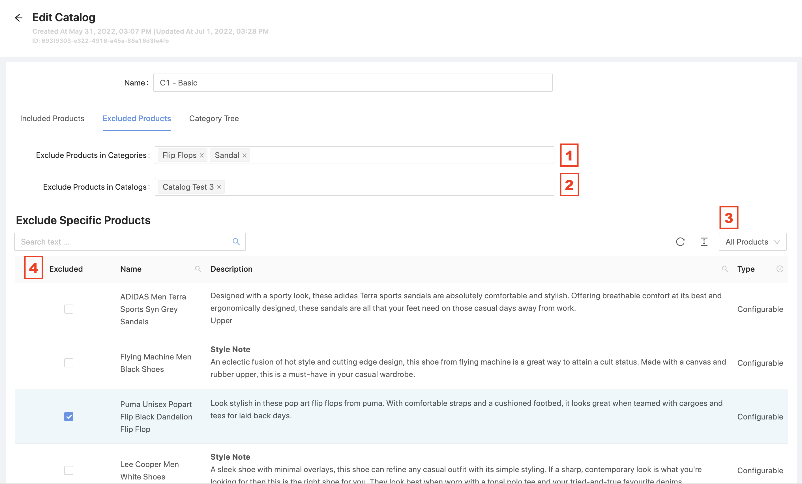Click the catalog Name field showing C1 - Basic
This screenshot has width=802, height=484.
[x=353, y=83]
